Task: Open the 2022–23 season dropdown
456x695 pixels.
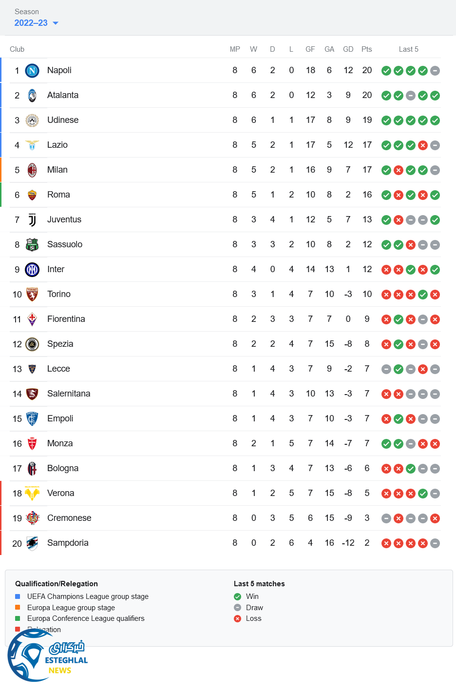Action: pos(37,23)
